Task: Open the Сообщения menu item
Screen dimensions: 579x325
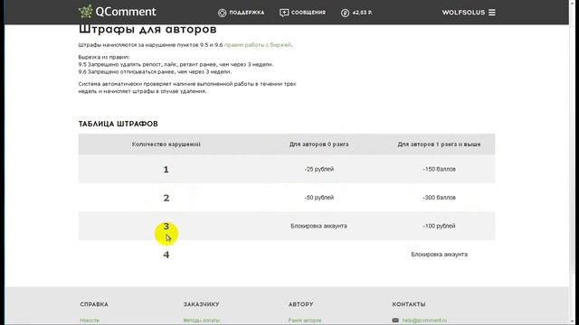Action: pyautogui.click(x=308, y=13)
